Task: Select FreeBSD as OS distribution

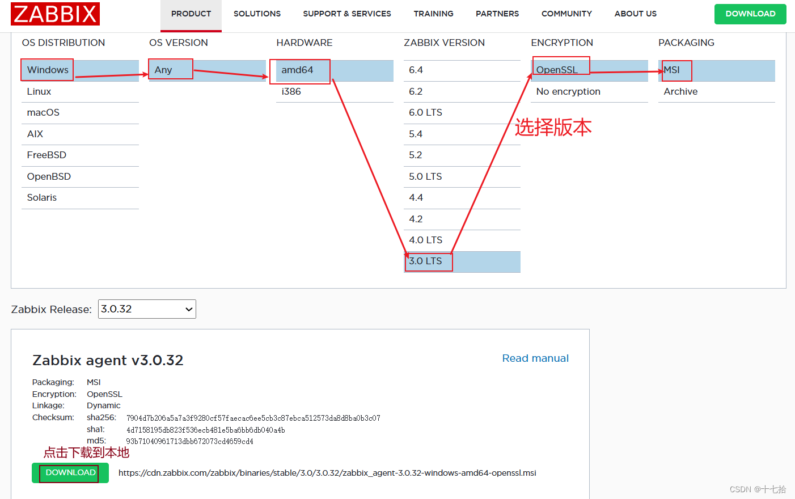Action: click(80, 155)
